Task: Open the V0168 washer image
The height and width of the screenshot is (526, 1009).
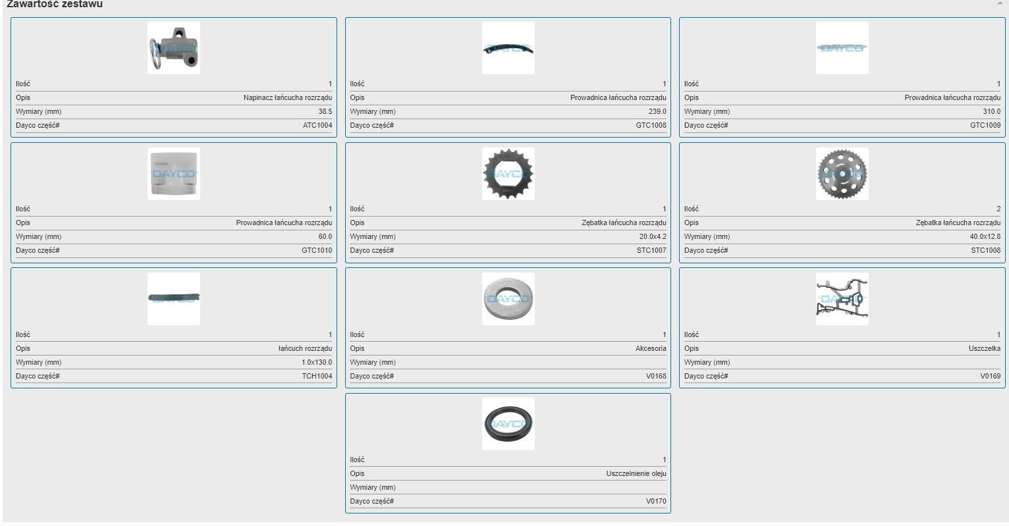Action: 508,299
